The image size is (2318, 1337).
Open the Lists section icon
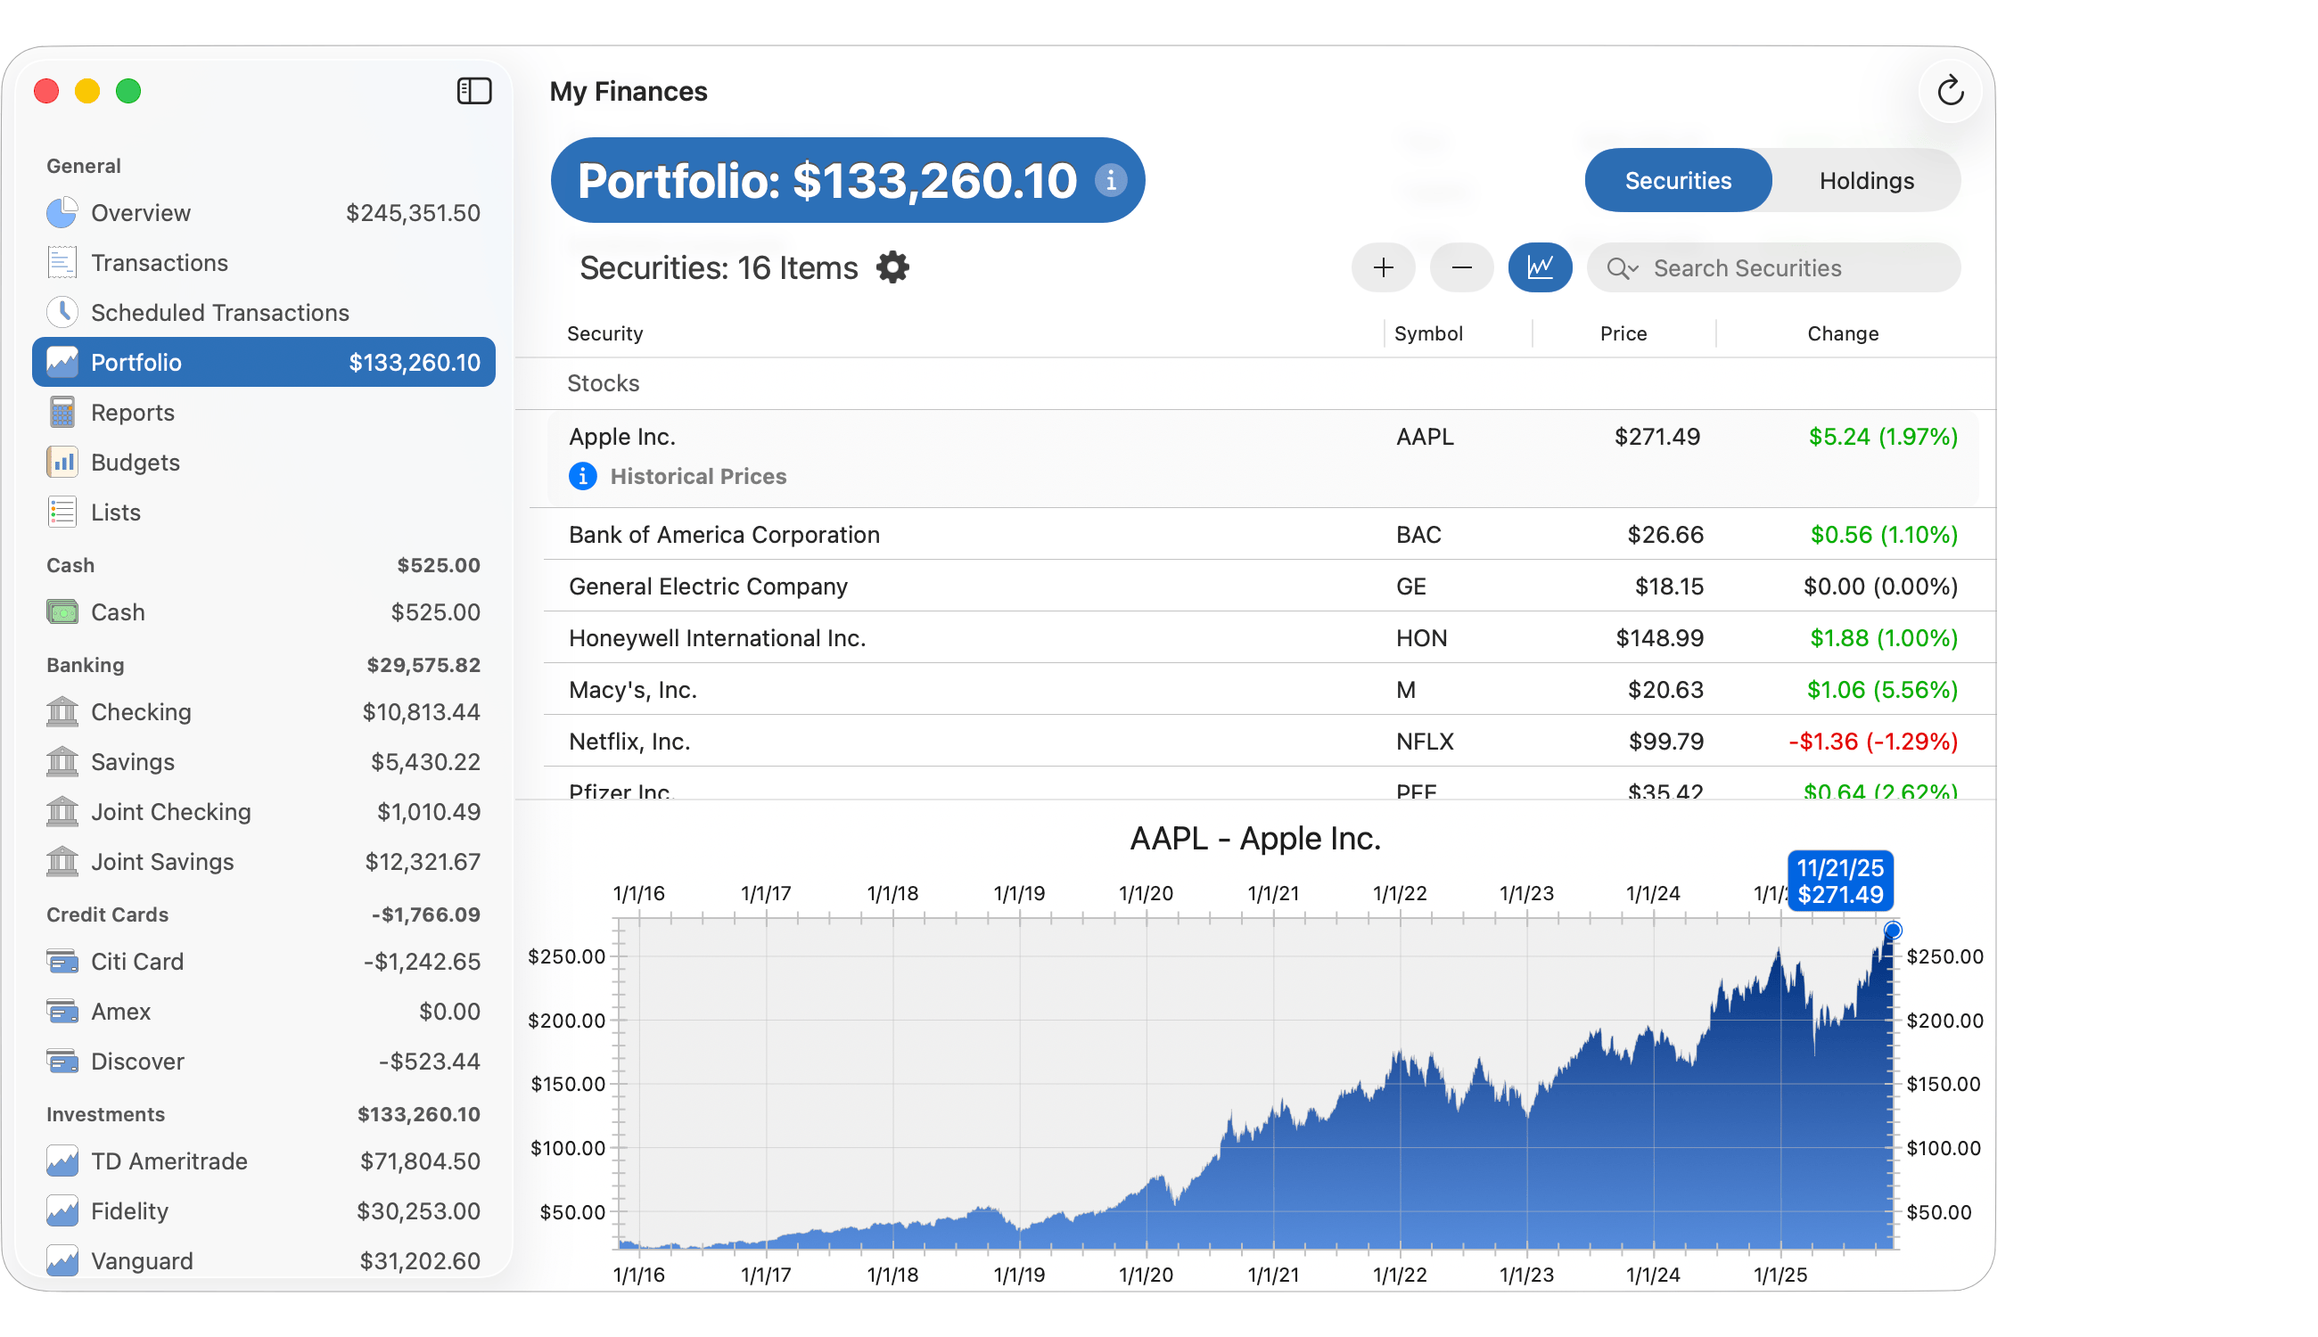point(62,512)
